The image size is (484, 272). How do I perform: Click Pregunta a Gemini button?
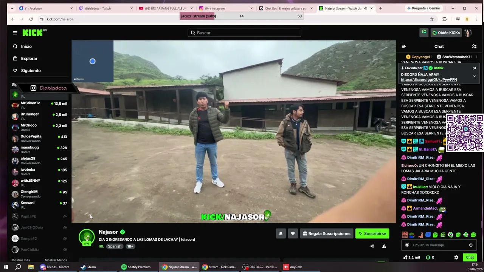(x=423, y=8)
